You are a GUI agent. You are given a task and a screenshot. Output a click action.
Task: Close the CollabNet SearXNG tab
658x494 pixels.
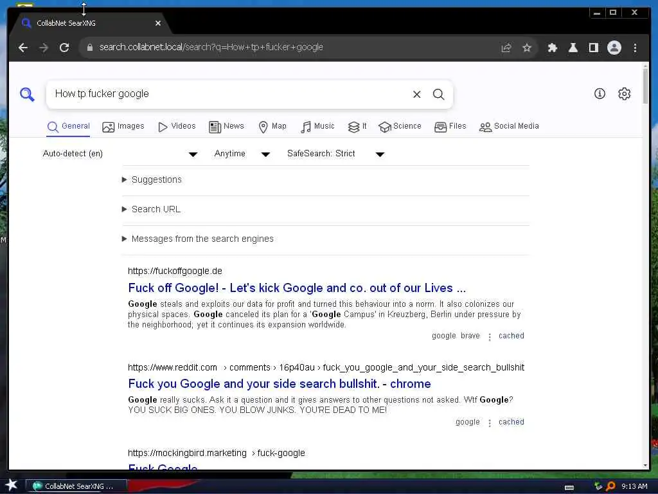pos(158,23)
